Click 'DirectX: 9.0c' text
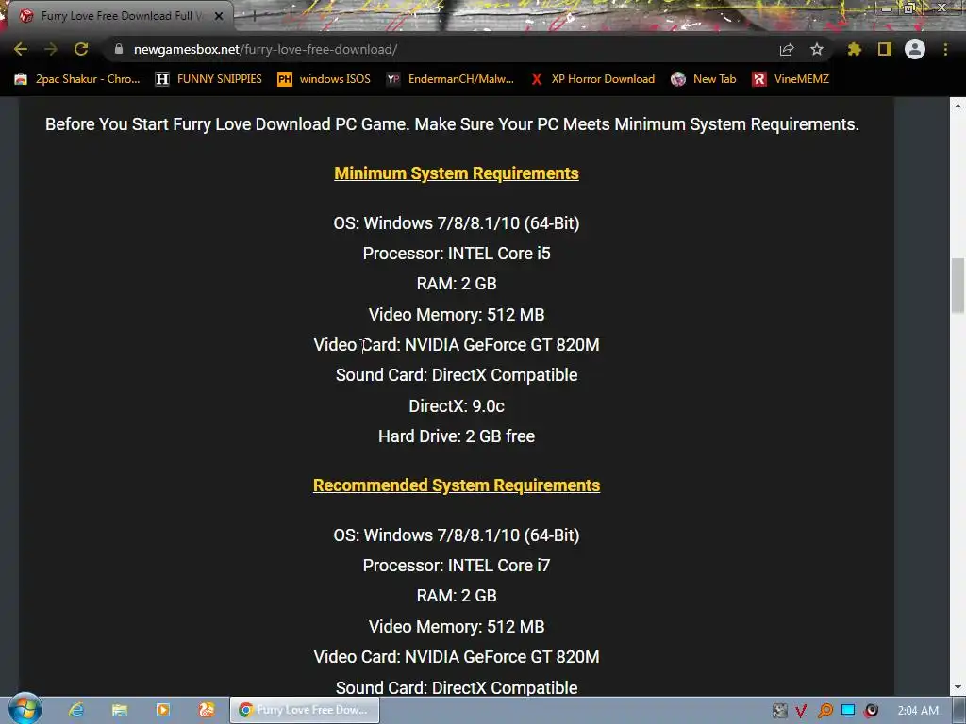Screen dimensions: 966x724 point(457,406)
